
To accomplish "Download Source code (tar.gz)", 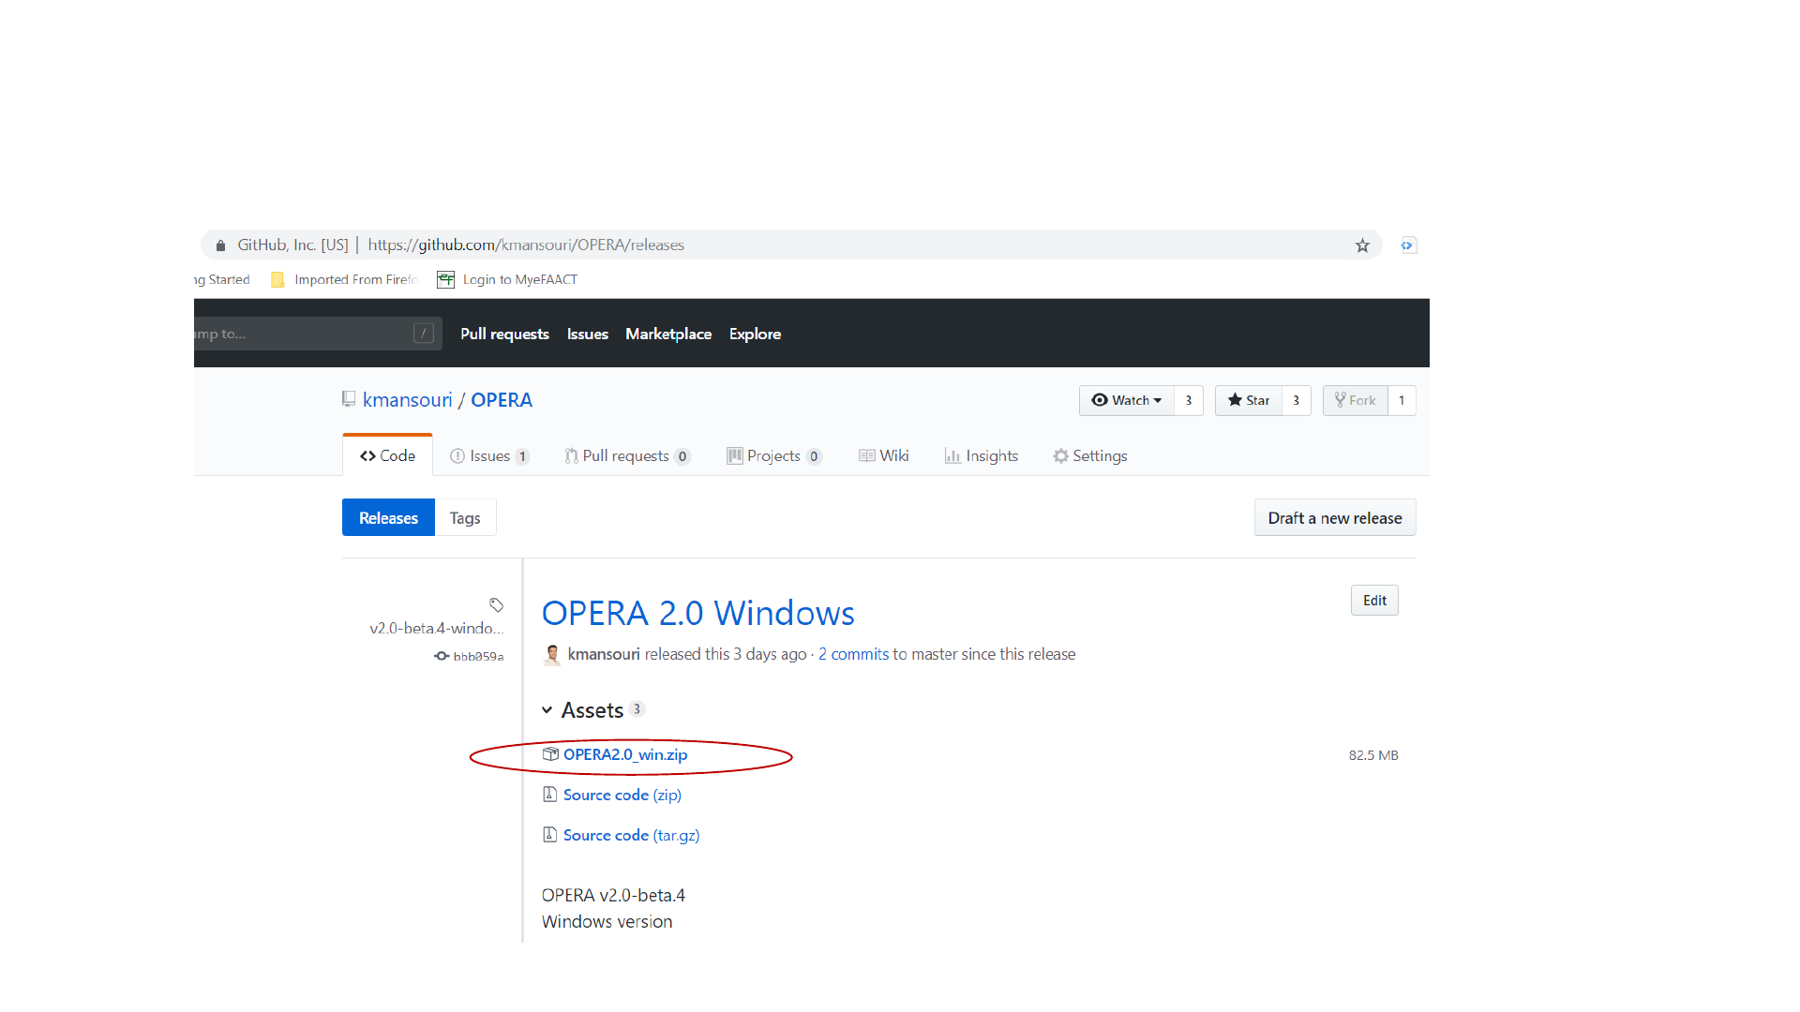I will (631, 836).
